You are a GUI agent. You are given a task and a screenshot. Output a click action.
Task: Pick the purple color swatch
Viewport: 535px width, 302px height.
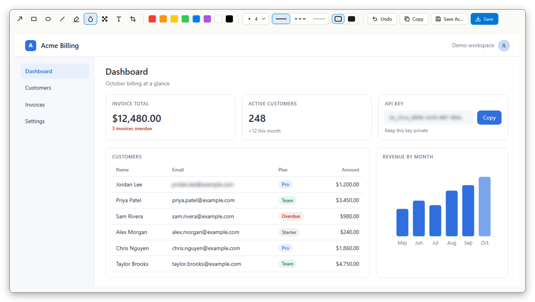[x=207, y=19]
